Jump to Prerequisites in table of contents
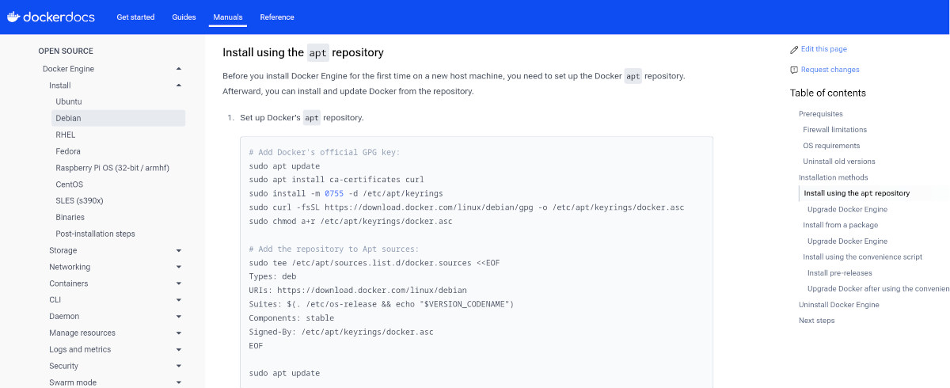950x388 pixels. (x=821, y=114)
